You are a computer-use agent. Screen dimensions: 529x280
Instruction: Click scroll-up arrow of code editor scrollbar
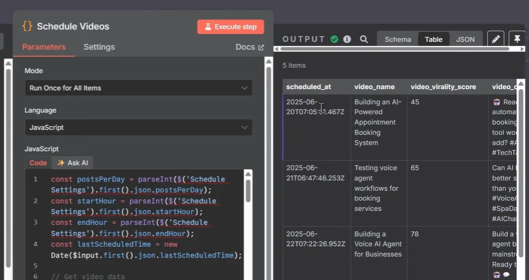click(248, 174)
